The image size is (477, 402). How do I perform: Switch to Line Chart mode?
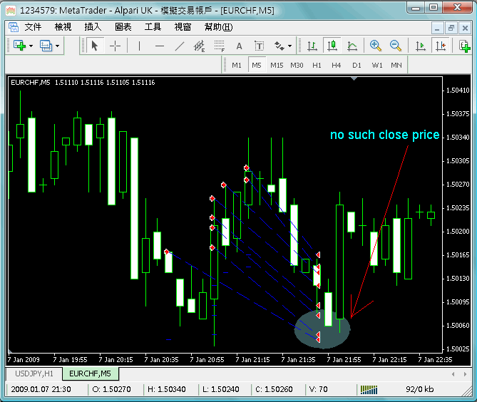[352, 46]
